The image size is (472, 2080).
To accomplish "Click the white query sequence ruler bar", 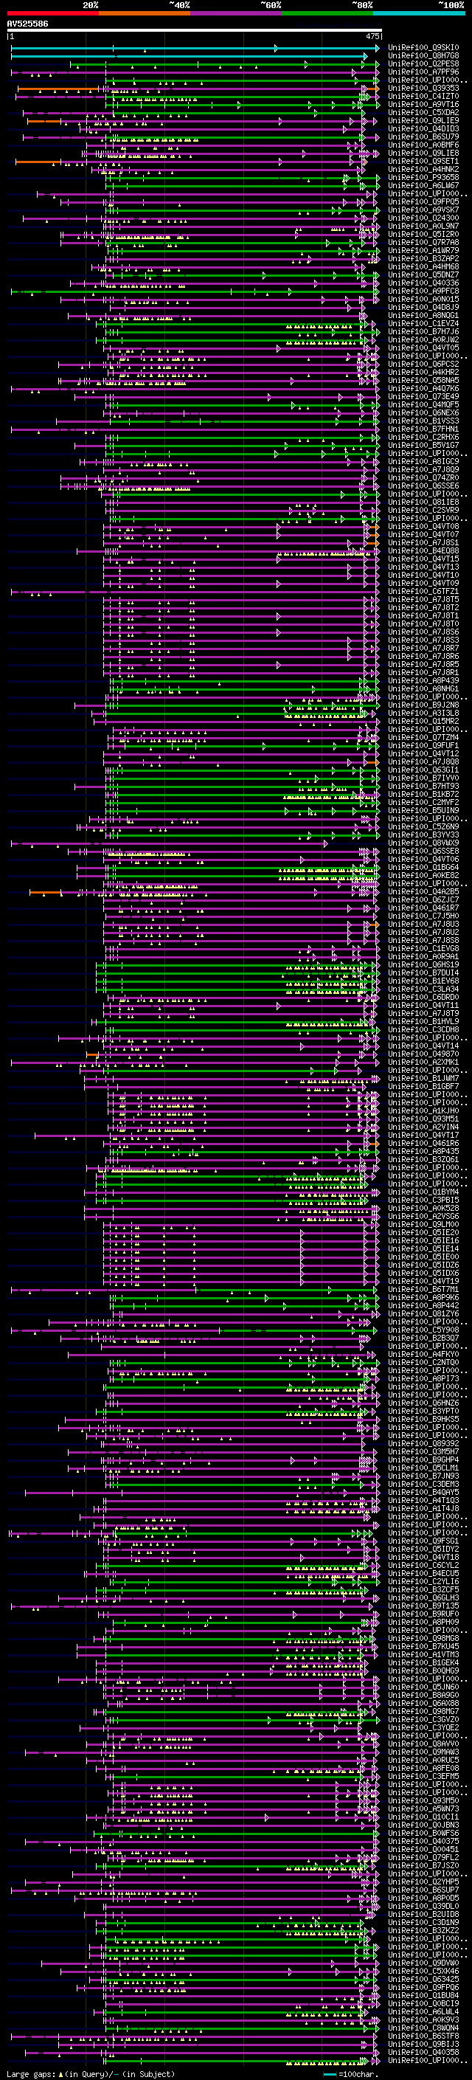I will pos(195,31).
